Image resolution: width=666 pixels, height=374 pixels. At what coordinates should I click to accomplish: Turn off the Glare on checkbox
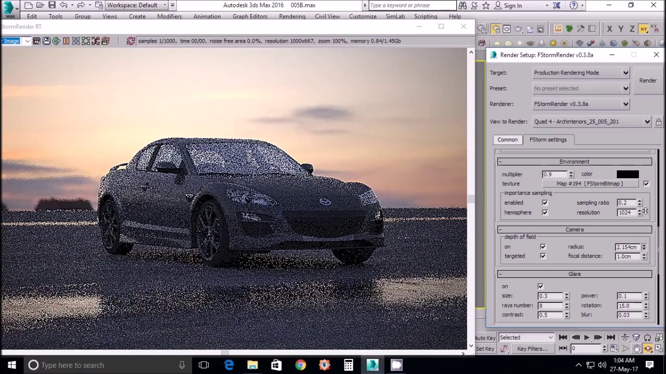point(541,286)
